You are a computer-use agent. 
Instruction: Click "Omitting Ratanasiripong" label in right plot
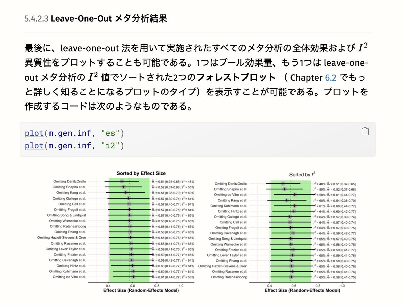click(229, 277)
